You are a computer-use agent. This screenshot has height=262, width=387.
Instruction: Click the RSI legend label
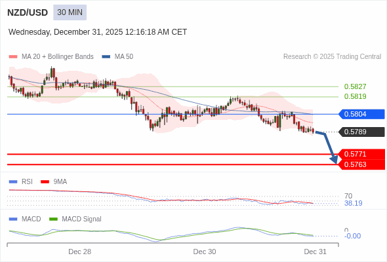[x=27, y=182]
